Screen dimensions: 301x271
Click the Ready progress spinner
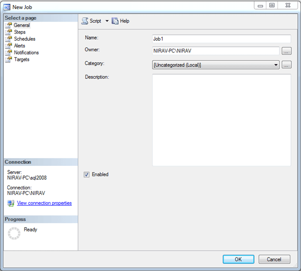tap(14, 233)
